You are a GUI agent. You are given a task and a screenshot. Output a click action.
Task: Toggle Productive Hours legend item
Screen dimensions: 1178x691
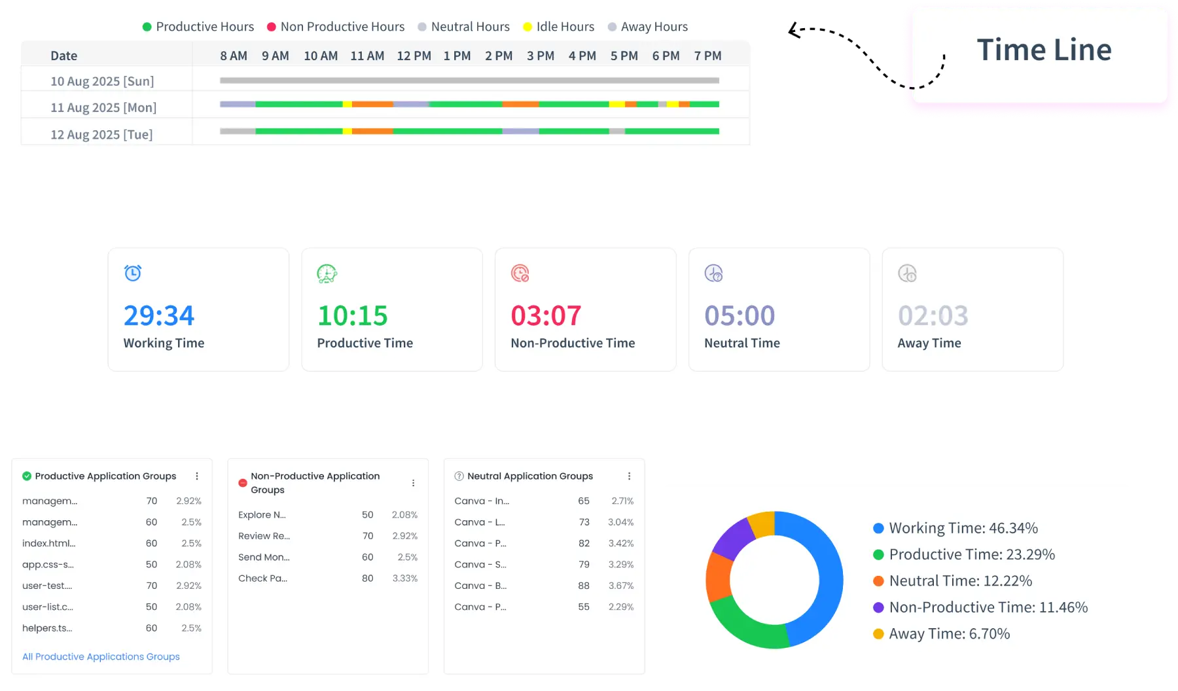point(198,27)
